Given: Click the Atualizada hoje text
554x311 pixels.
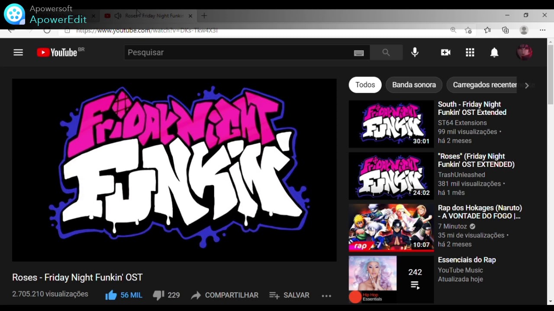Looking at the screenshot, I should pos(461,279).
